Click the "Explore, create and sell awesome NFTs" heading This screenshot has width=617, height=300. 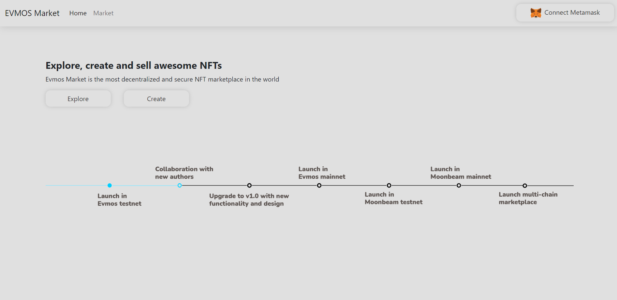click(x=134, y=66)
